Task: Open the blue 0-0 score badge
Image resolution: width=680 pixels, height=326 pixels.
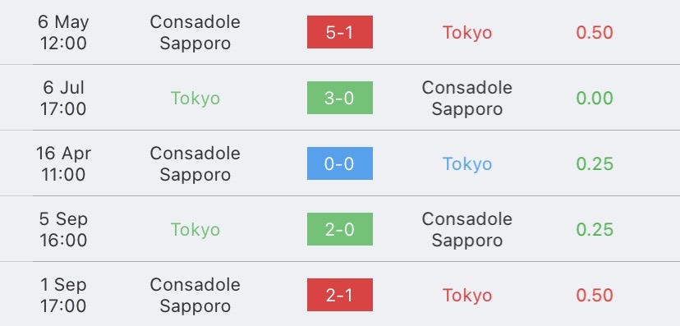Action: click(339, 163)
